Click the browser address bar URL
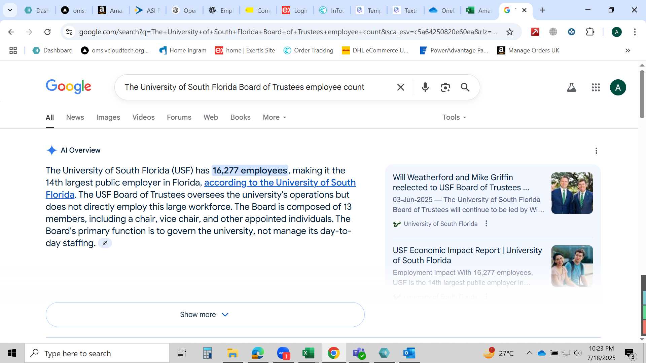646x363 pixels. point(288,32)
